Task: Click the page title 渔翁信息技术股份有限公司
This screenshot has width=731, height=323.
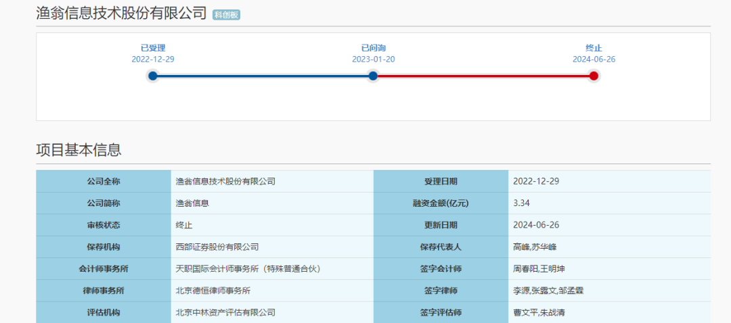Action: point(121,13)
